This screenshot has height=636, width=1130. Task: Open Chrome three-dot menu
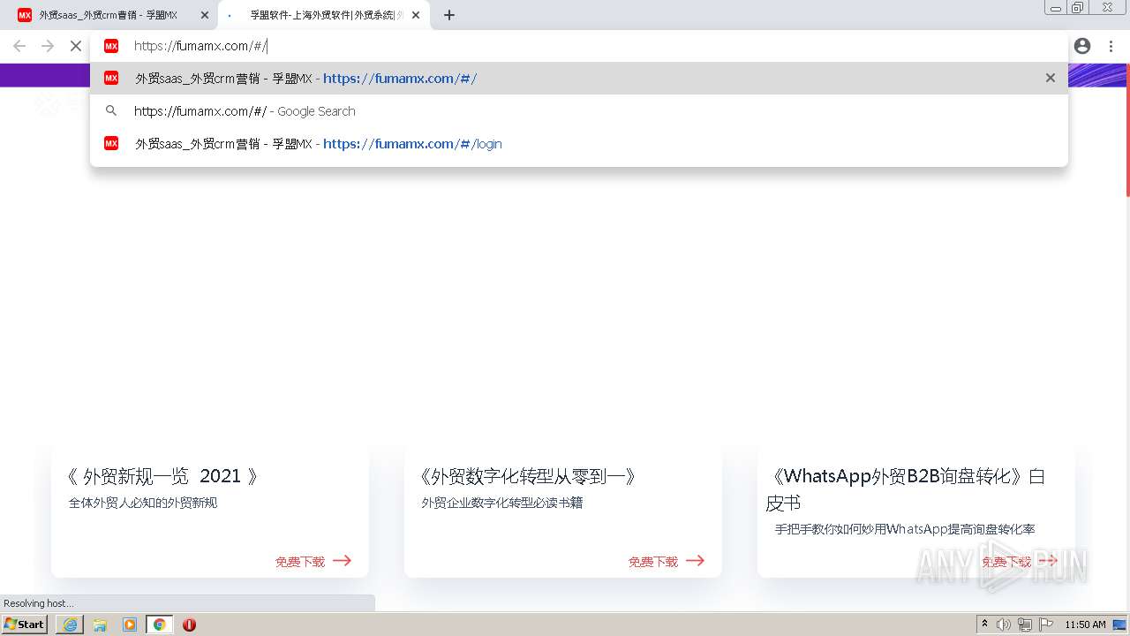pos(1111,46)
